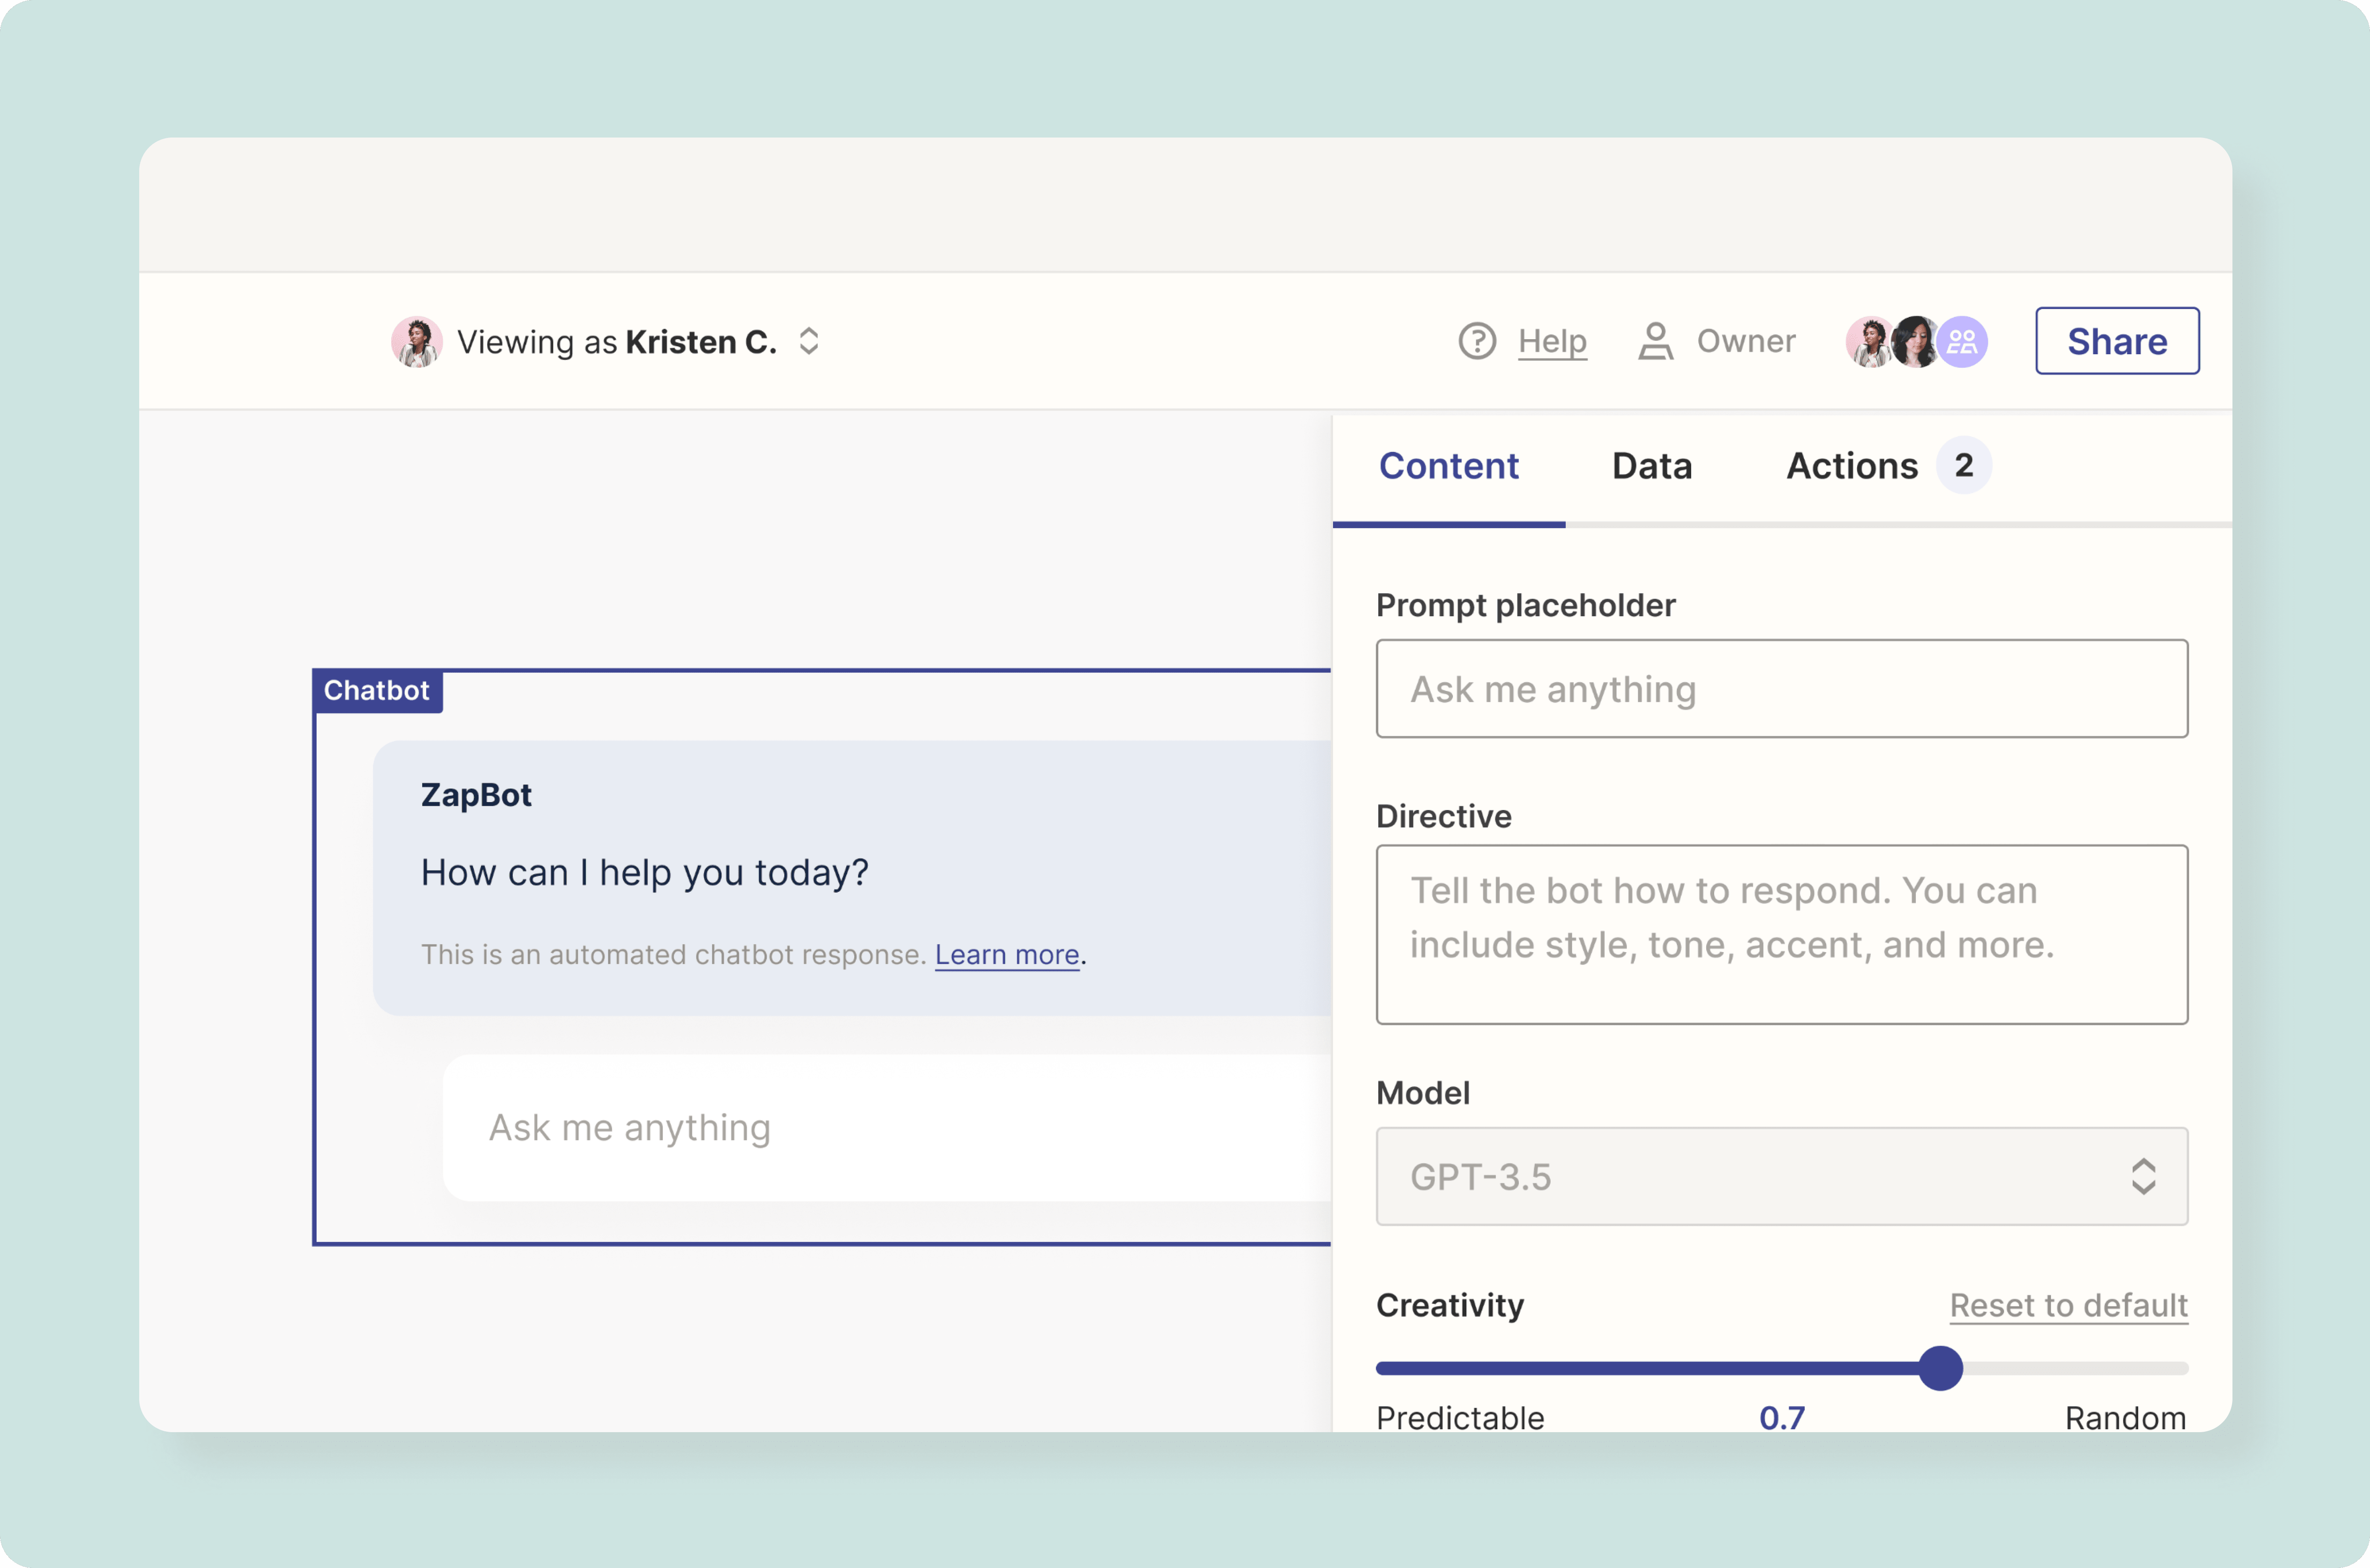The height and width of the screenshot is (1568, 2370).
Task: Open the Actions tab
Action: [x=1852, y=466]
